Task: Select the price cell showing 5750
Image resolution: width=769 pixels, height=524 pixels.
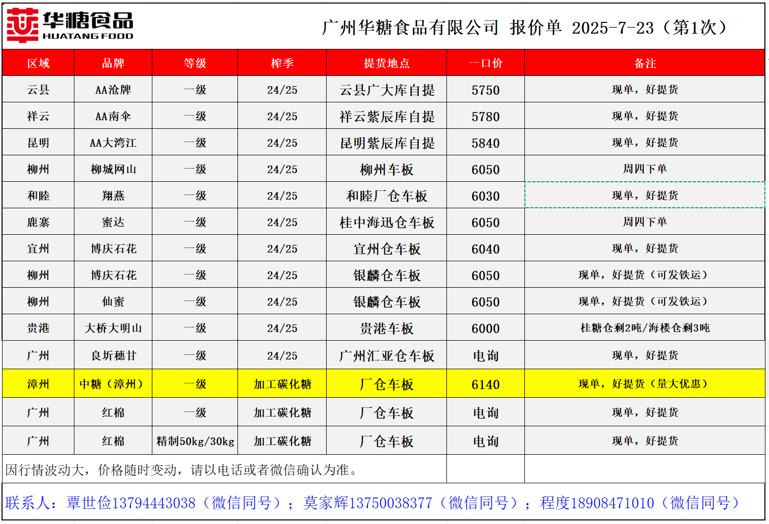Action: 485,90
